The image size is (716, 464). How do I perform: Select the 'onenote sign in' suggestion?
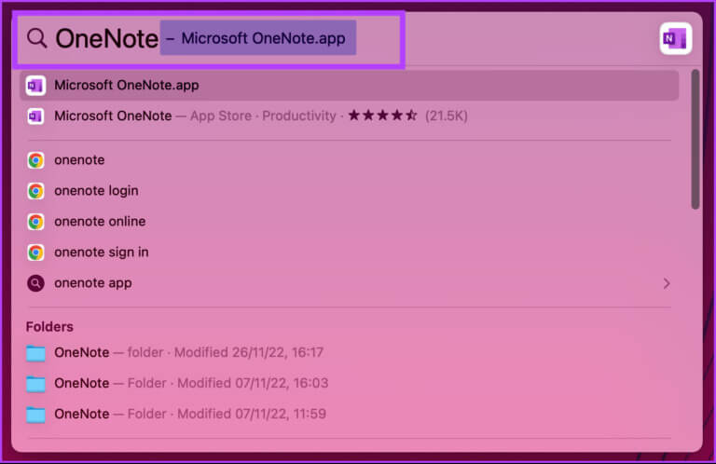(x=349, y=252)
